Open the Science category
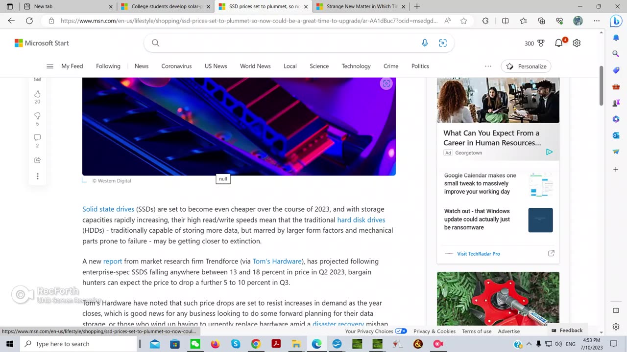Viewport: 627px width, 352px height. tap(319, 66)
